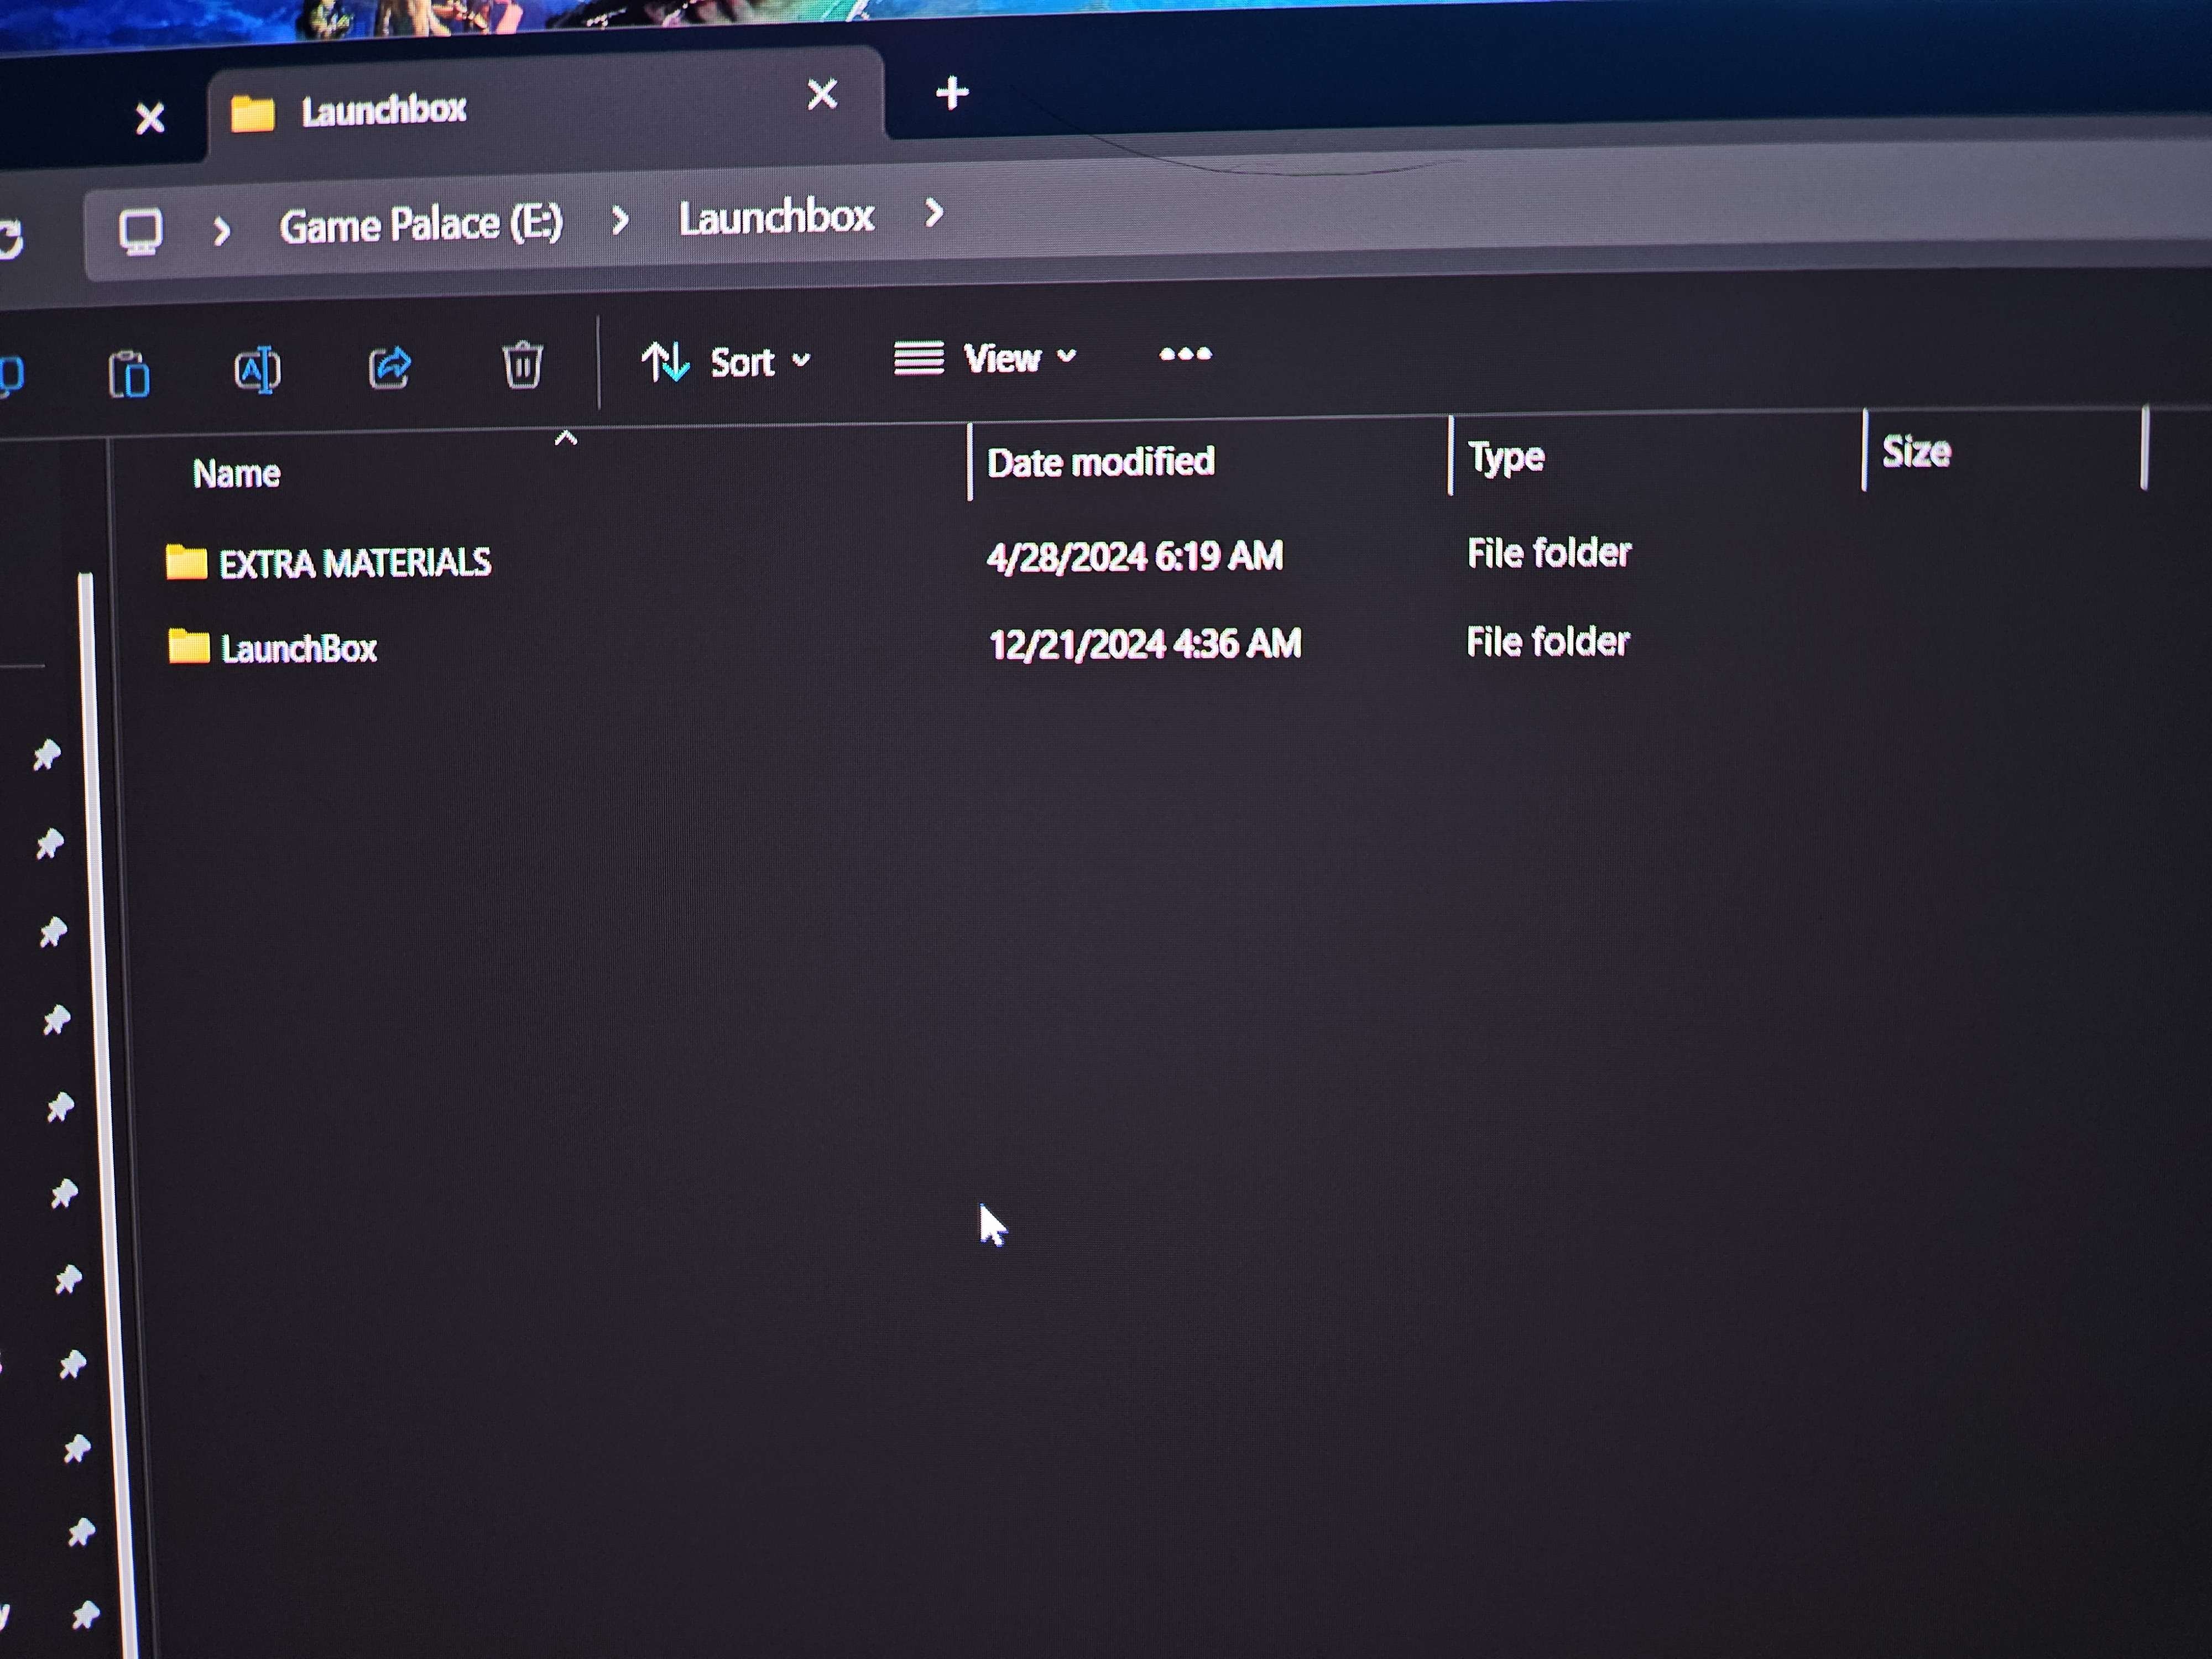2212x1659 pixels.
Task: Click the Refresh icon near address bar
Action: tap(10, 239)
